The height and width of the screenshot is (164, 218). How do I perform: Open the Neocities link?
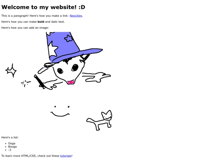coord(76,16)
